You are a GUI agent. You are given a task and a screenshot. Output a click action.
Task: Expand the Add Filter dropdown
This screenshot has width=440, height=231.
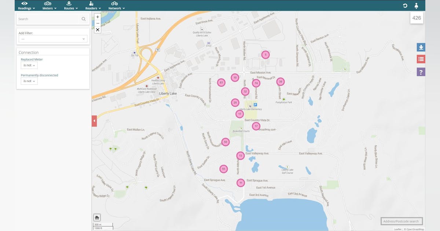coord(52,38)
